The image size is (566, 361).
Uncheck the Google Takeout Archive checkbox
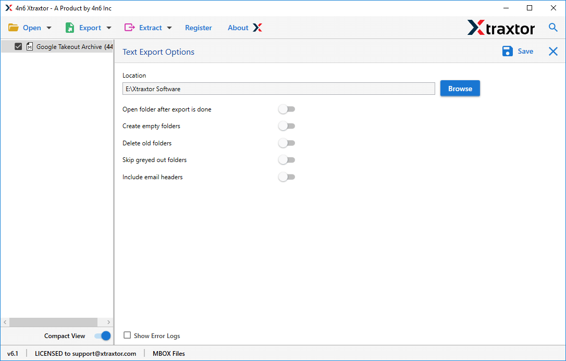point(18,46)
